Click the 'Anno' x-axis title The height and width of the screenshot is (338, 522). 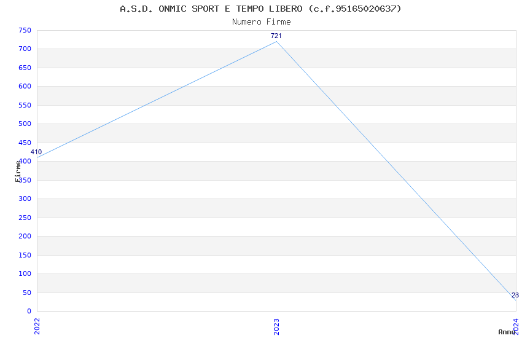point(507,332)
